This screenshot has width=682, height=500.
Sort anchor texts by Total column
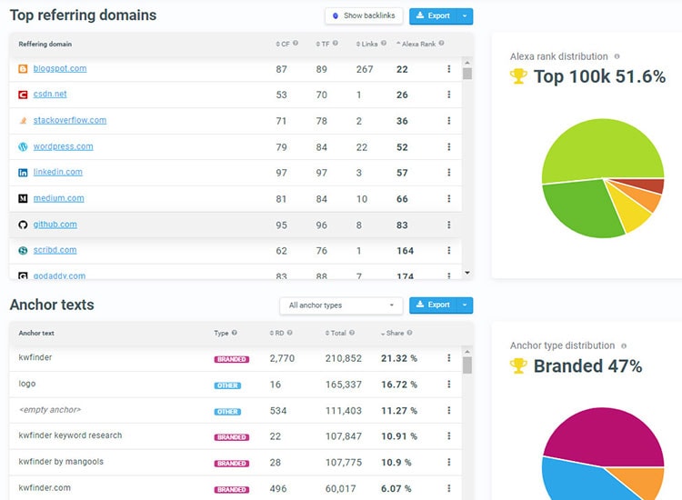(336, 333)
